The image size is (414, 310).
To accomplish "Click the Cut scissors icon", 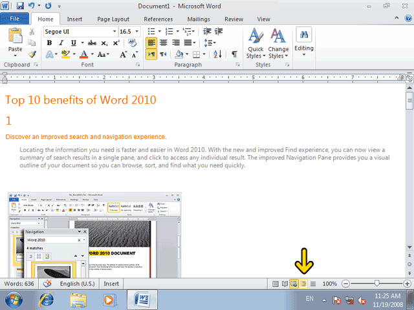I will pos(32,32).
